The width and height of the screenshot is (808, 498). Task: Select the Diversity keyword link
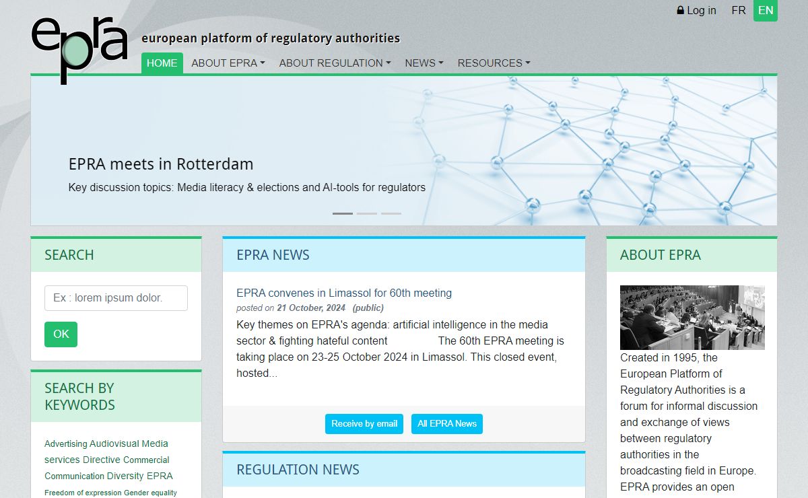[x=125, y=476]
